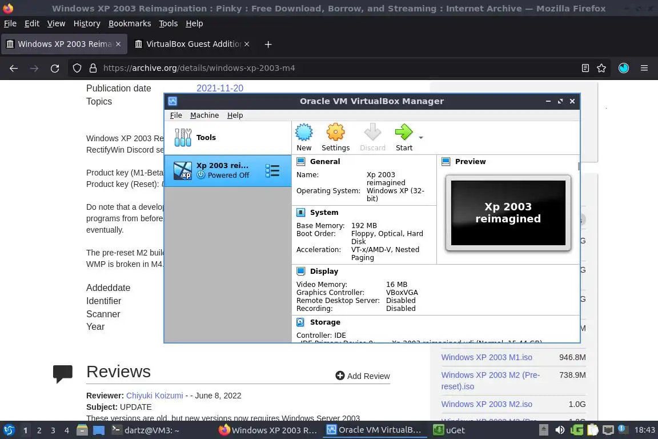658x439 pixels.
Task: Click the VM preview thumbnail
Action: [508, 213]
